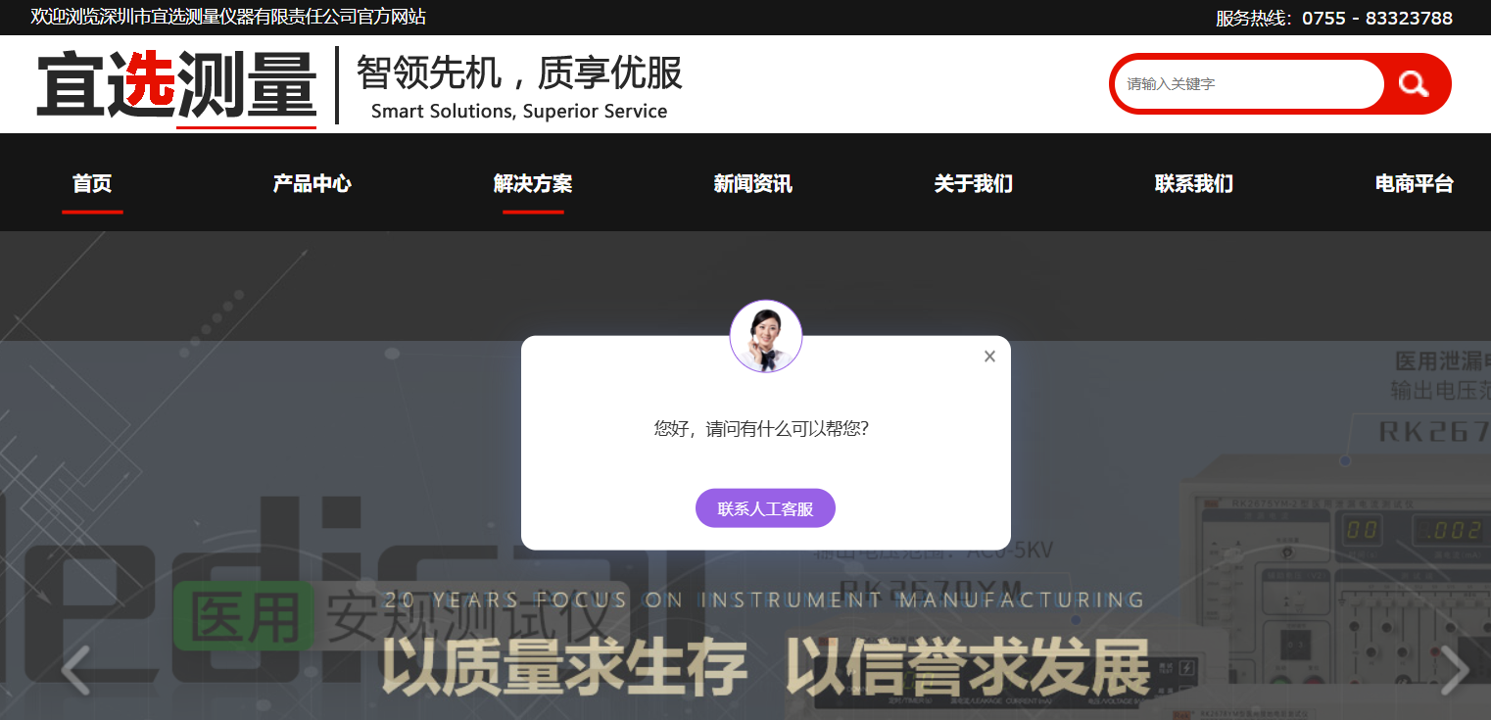Click the hotline number 0755 - 83323788
Screen dimensions: 1491x720
point(1376,18)
